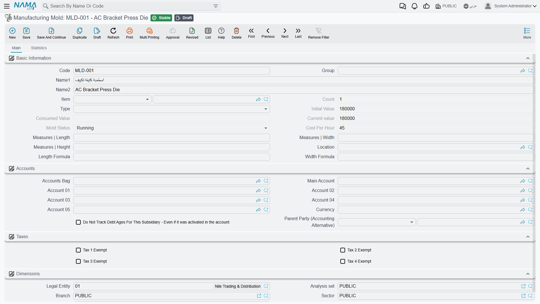Open the notifications bell
Viewport: 540px width, 304px height.
coord(415,6)
